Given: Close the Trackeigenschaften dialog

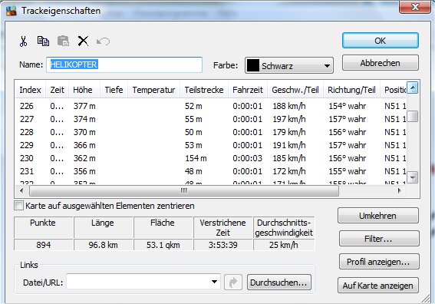Looking at the screenshot, I should pyautogui.click(x=415, y=7).
